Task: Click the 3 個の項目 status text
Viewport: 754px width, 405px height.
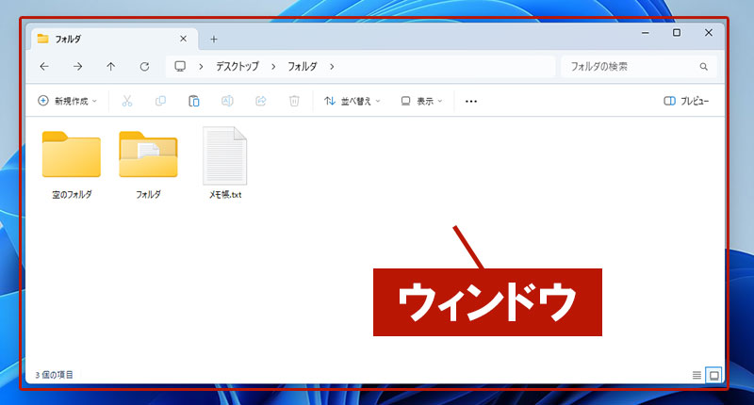Action: [54, 375]
